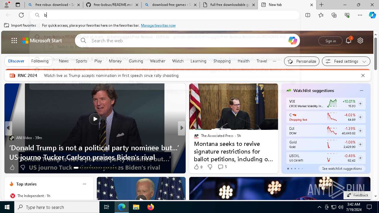Click Personalize button

click(x=302, y=61)
